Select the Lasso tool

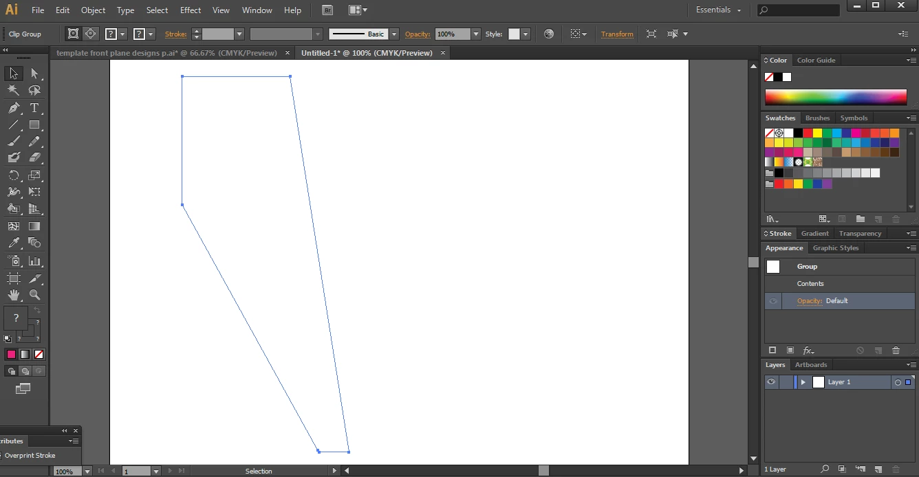pyautogui.click(x=34, y=91)
